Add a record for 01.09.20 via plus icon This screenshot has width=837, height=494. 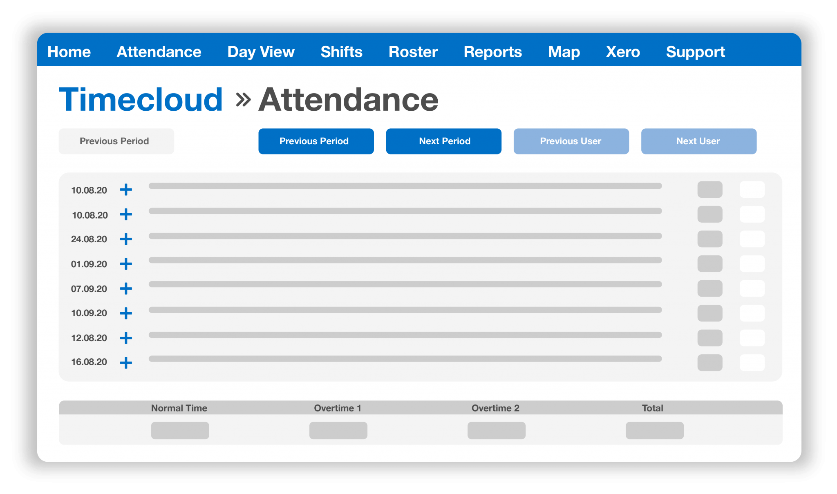126,264
